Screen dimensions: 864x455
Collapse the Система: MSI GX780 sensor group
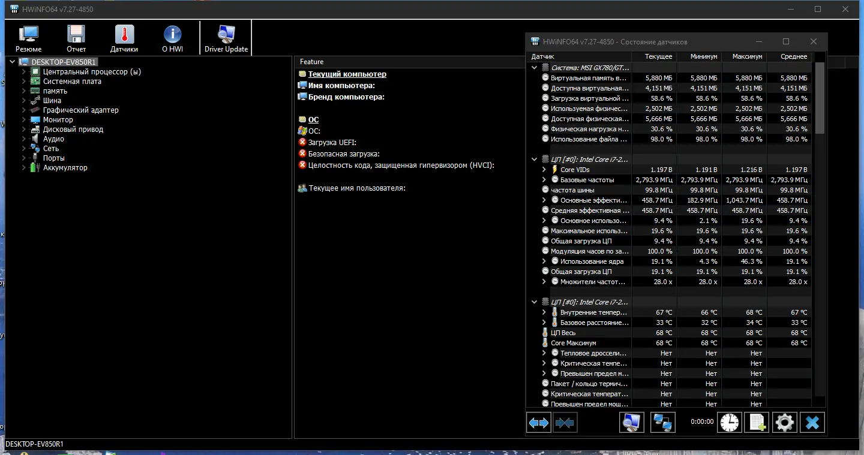tap(535, 68)
